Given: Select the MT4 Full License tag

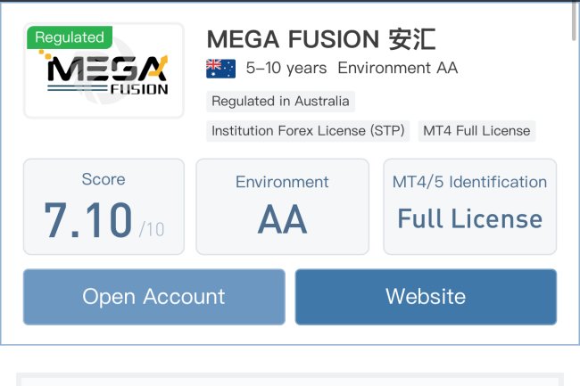Looking at the screenshot, I should pyautogui.click(x=476, y=130).
